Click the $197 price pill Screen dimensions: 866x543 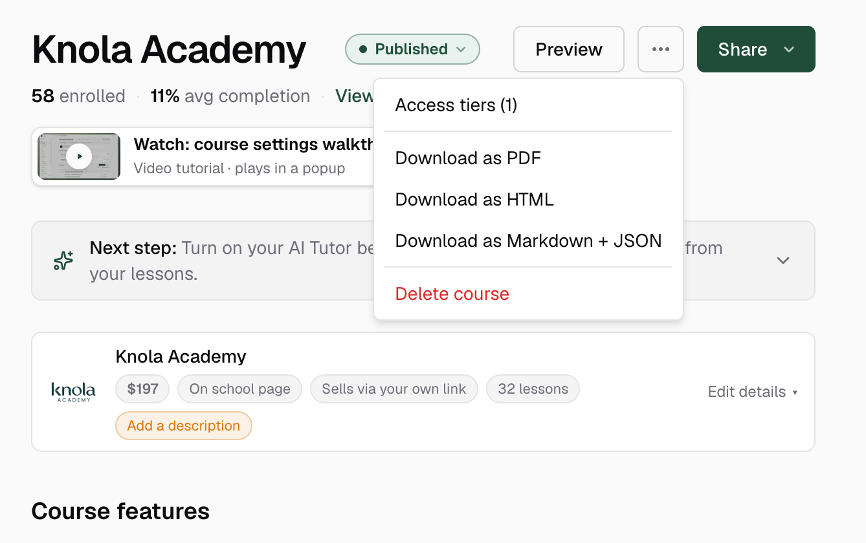coord(142,389)
